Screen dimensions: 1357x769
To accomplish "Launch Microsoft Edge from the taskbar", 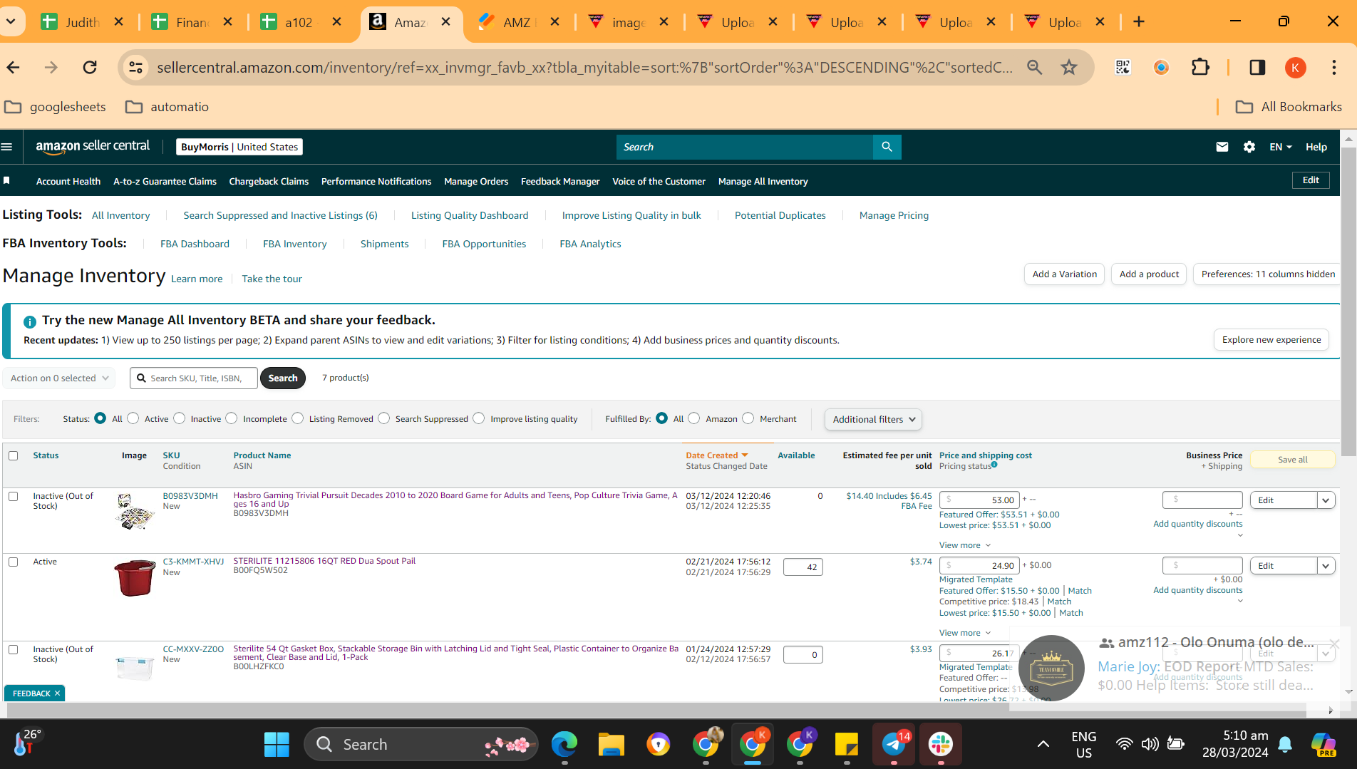I will pos(564,745).
